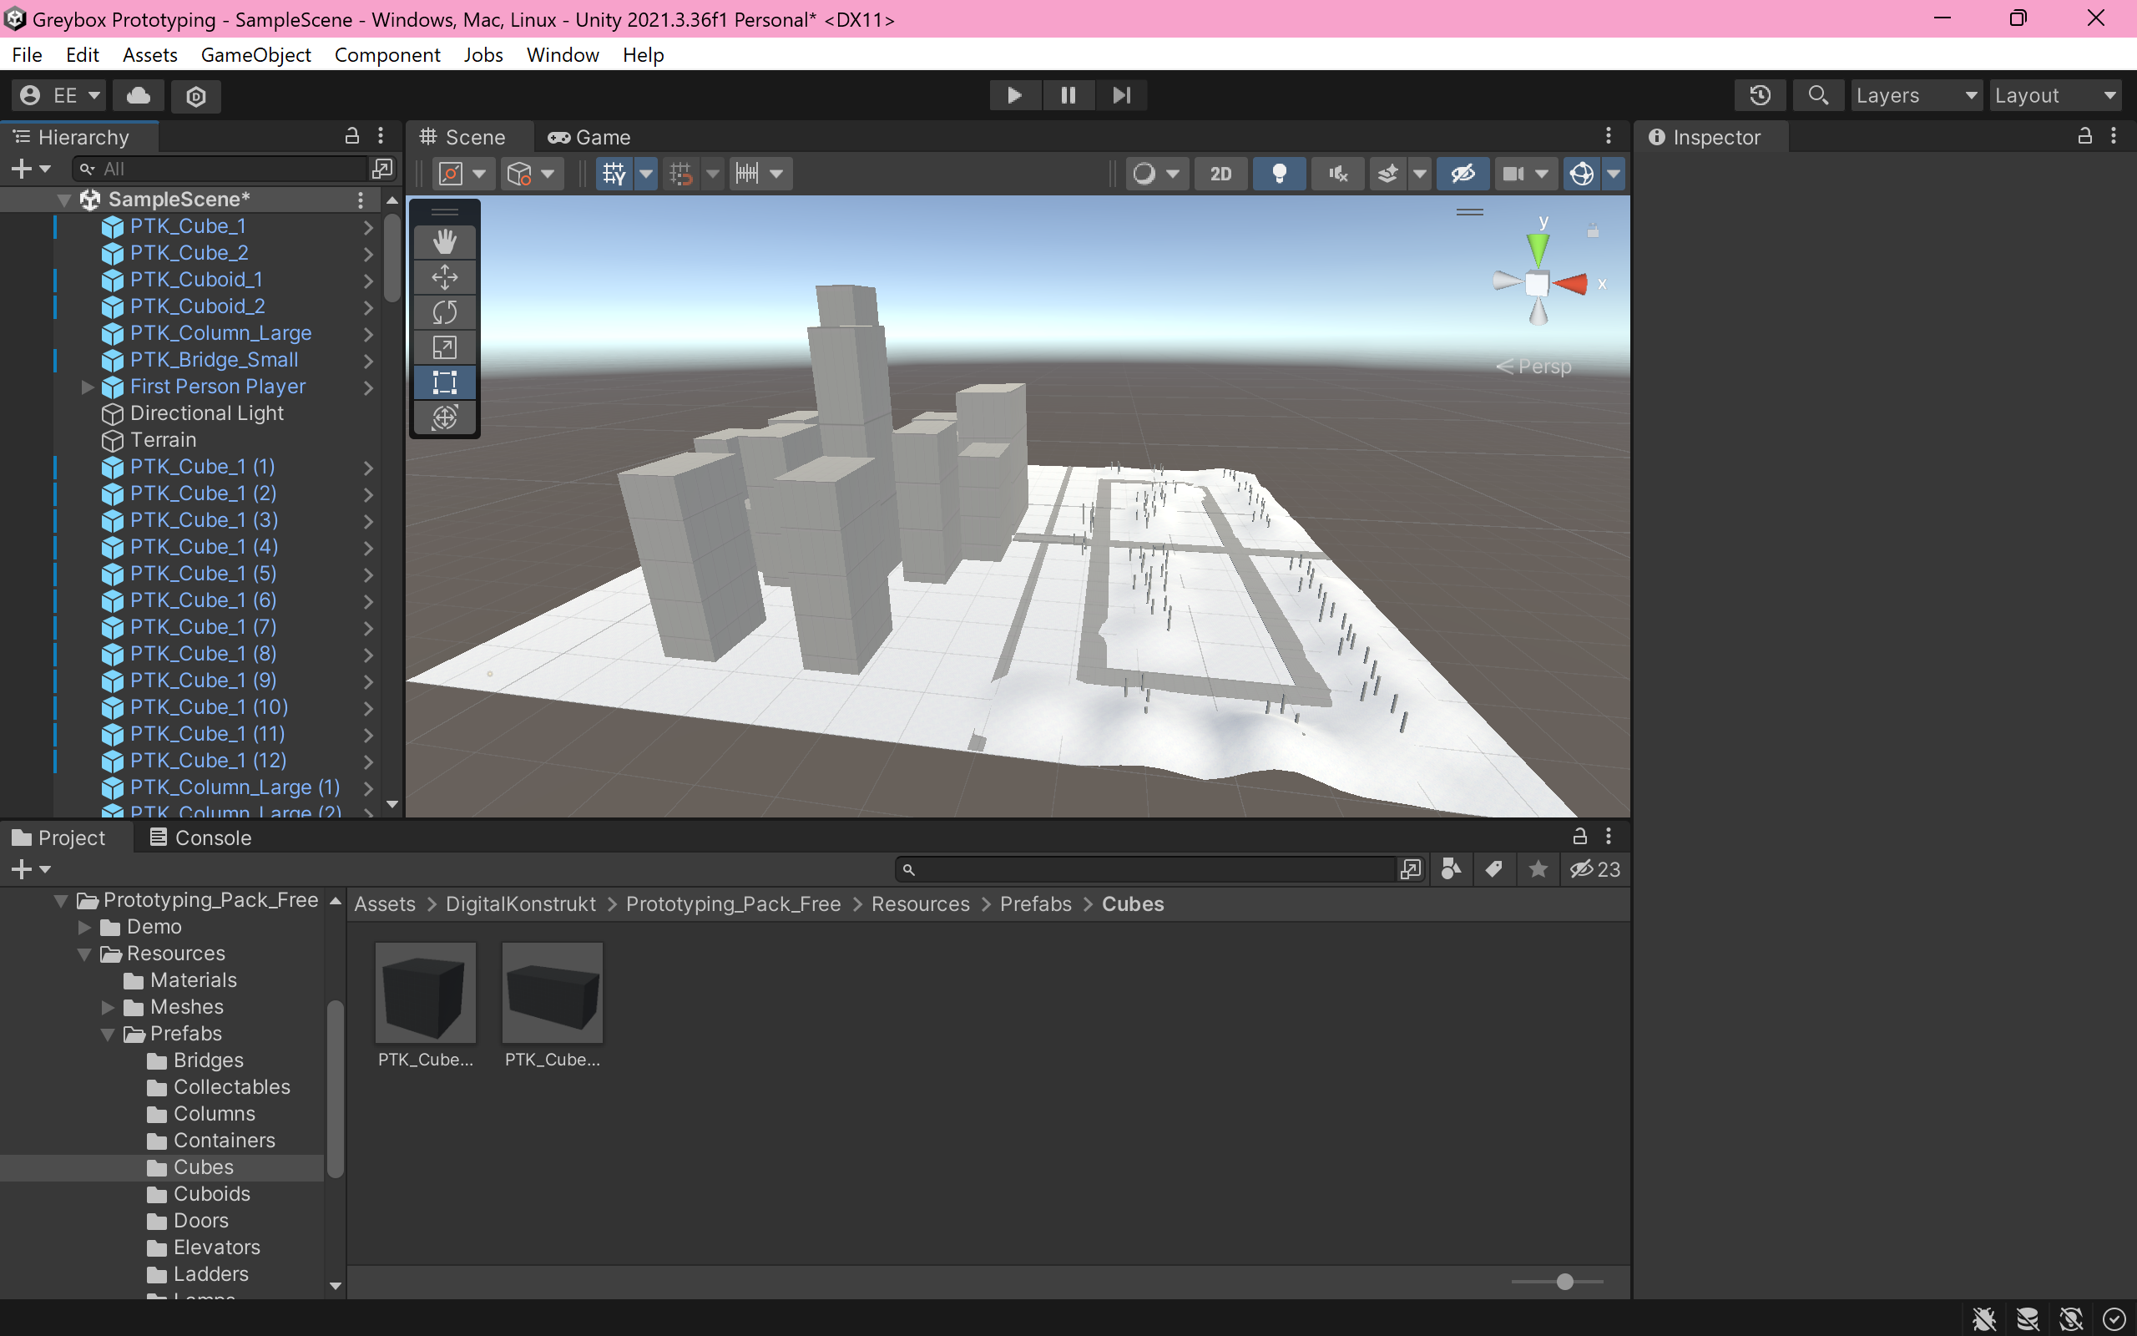Image resolution: width=2137 pixels, height=1336 pixels.
Task: Click Search by Type icon in Project
Action: [x=1450, y=869]
